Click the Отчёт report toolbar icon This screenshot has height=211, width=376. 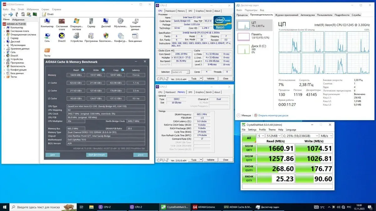[48, 14]
